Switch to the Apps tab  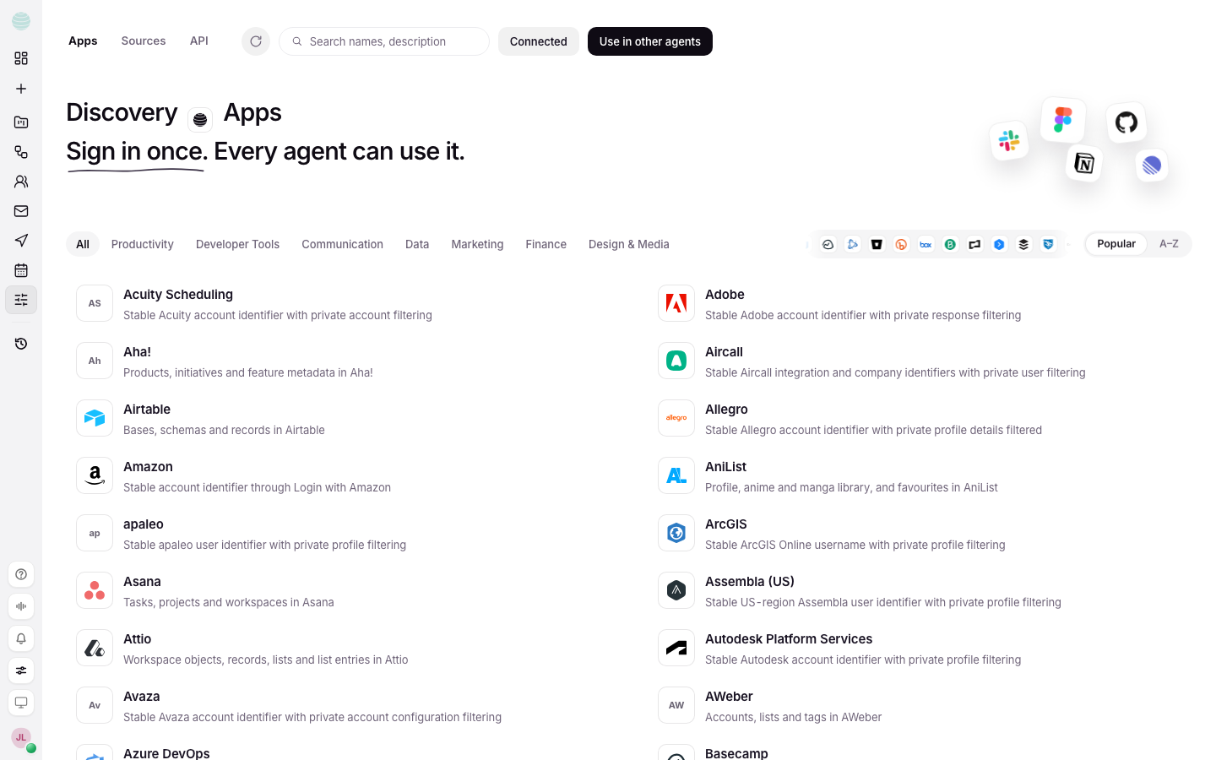point(83,41)
